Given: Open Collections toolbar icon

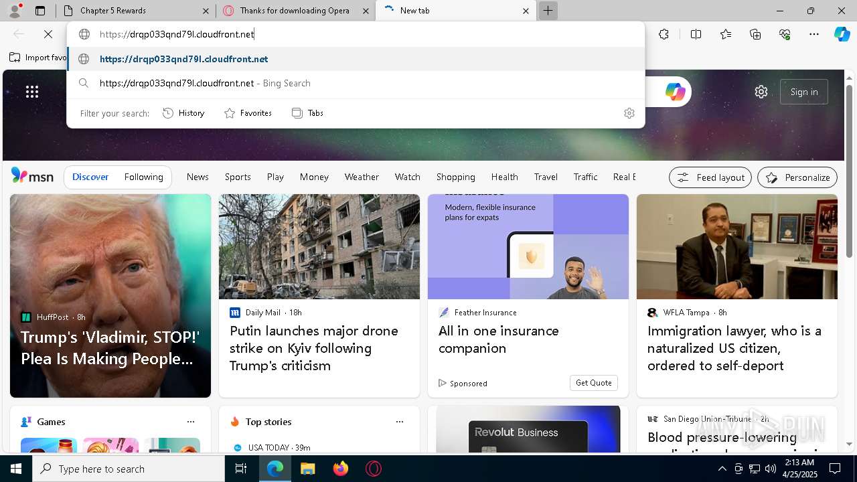Looking at the screenshot, I should [755, 34].
